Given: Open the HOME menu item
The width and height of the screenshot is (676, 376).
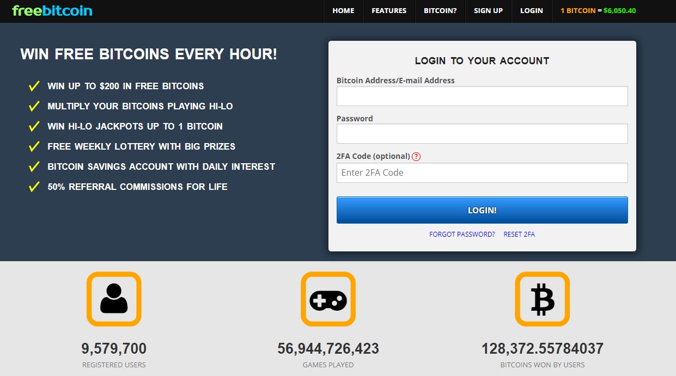Looking at the screenshot, I should 343,11.
